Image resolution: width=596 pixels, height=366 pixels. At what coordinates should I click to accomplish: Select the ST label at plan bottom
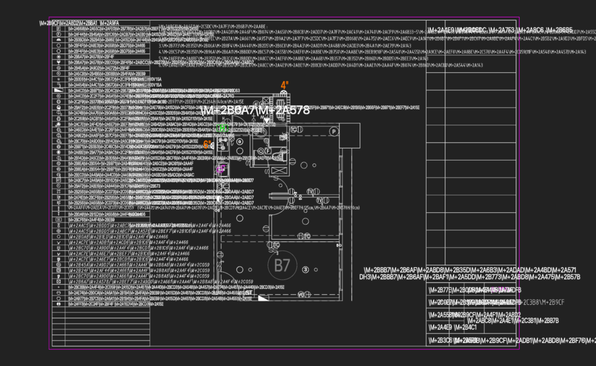(249, 293)
